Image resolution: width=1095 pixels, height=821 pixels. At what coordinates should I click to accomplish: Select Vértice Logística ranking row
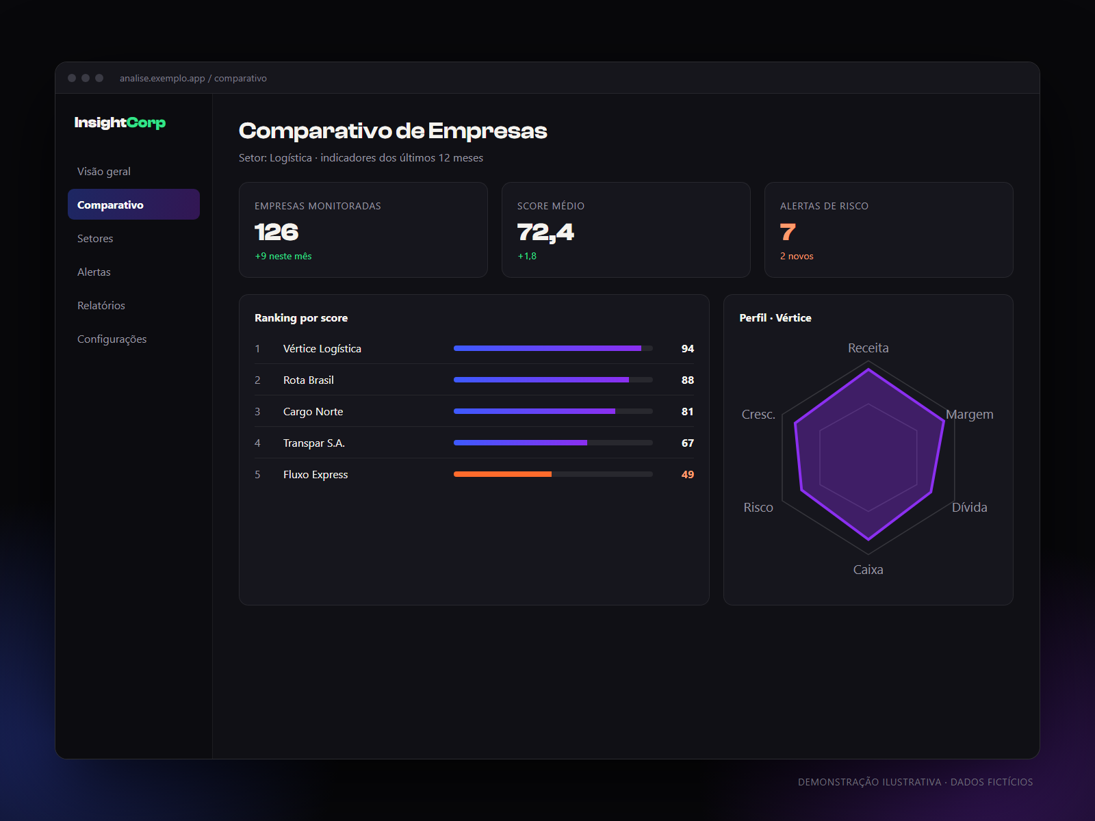point(474,348)
